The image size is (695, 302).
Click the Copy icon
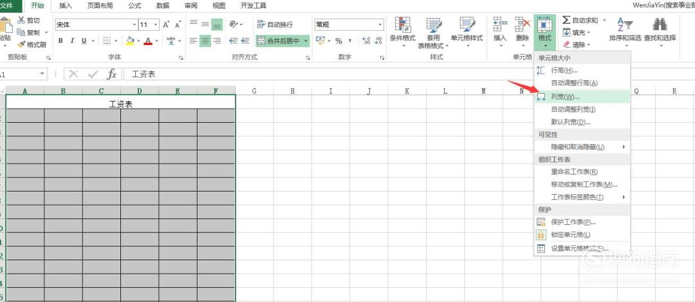pyautogui.click(x=21, y=32)
